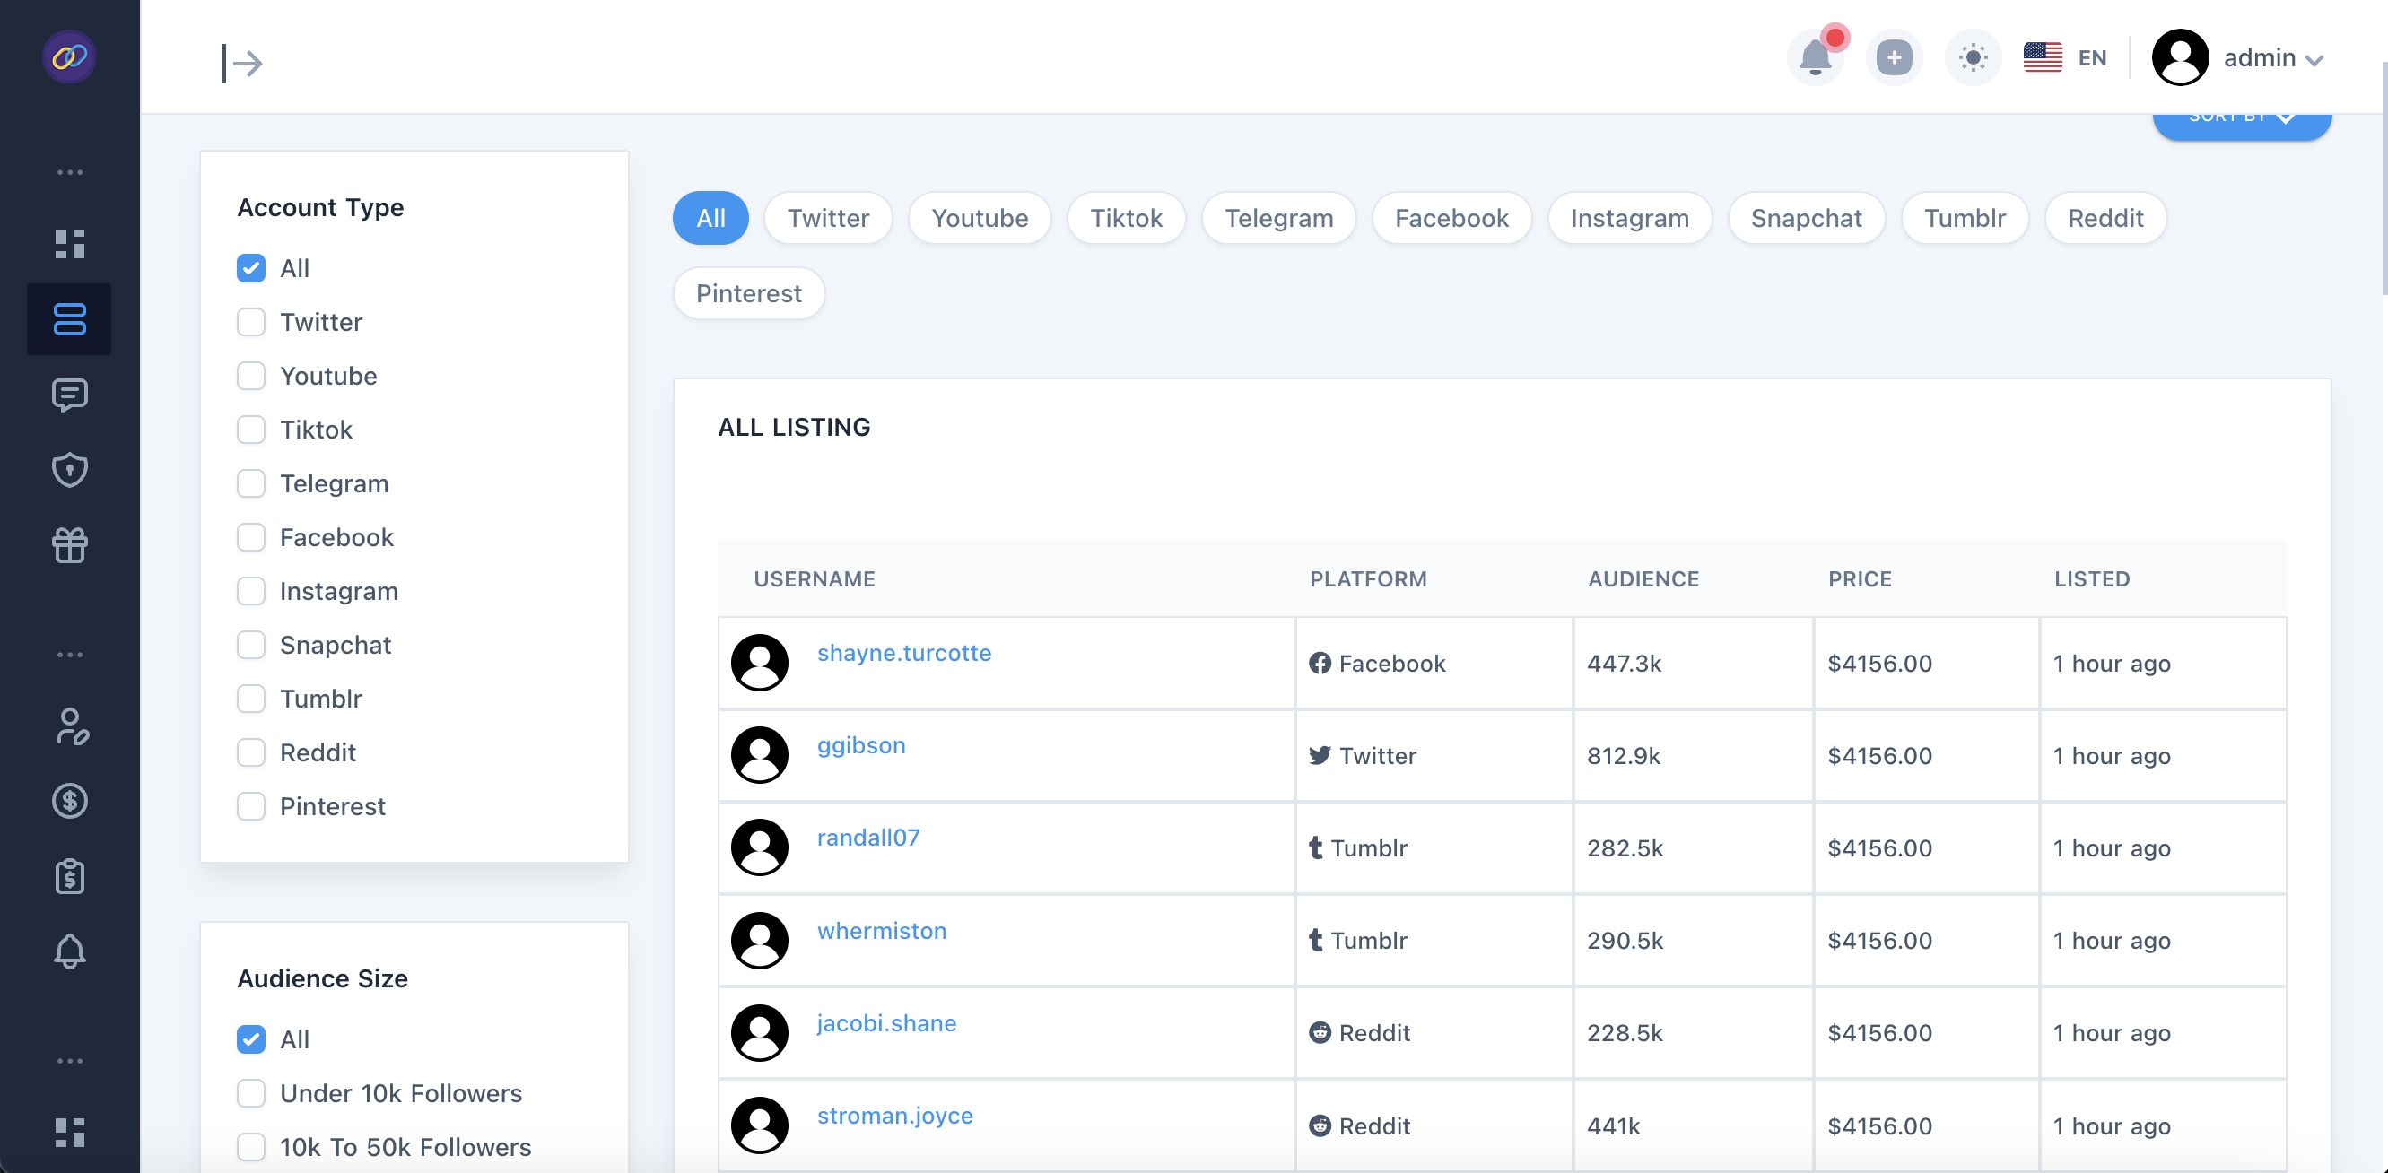The height and width of the screenshot is (1173, 2388).
Task: Click the plus quick-add icon in header
Action: click(1893, 58)
